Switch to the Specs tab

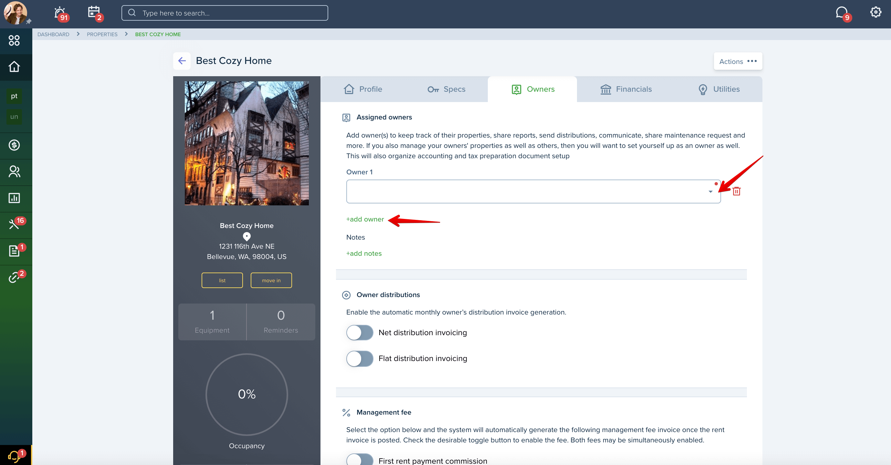click(446, 89)
